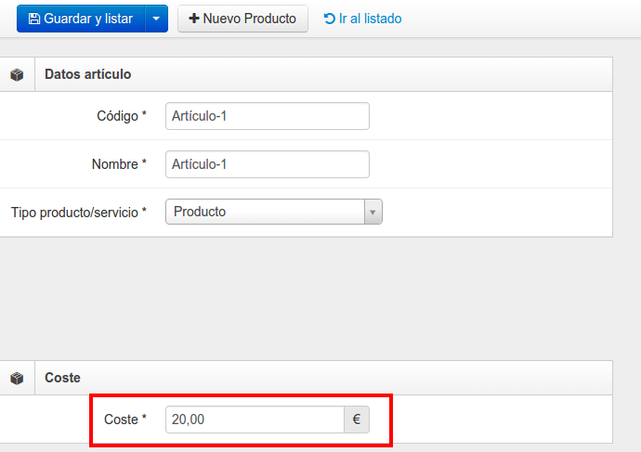Click the box icon beside Coste header

coord(17,378)
